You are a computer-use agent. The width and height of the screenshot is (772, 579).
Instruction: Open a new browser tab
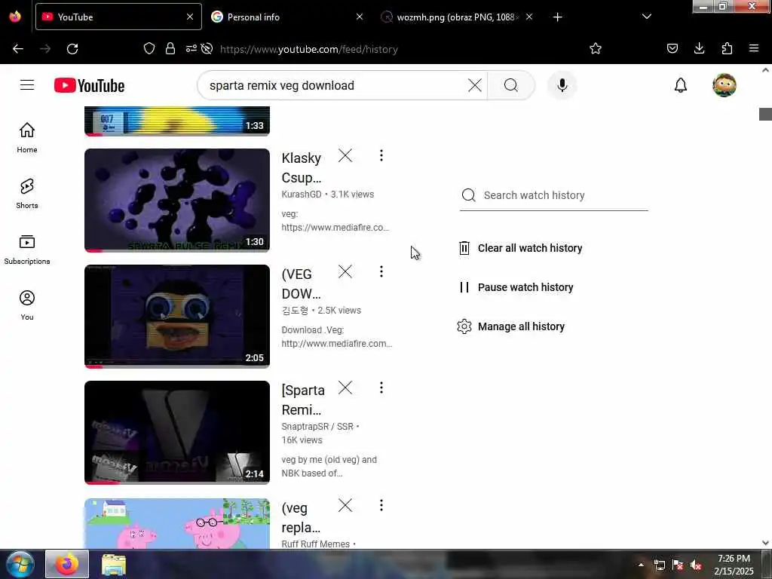click(557, 17)
